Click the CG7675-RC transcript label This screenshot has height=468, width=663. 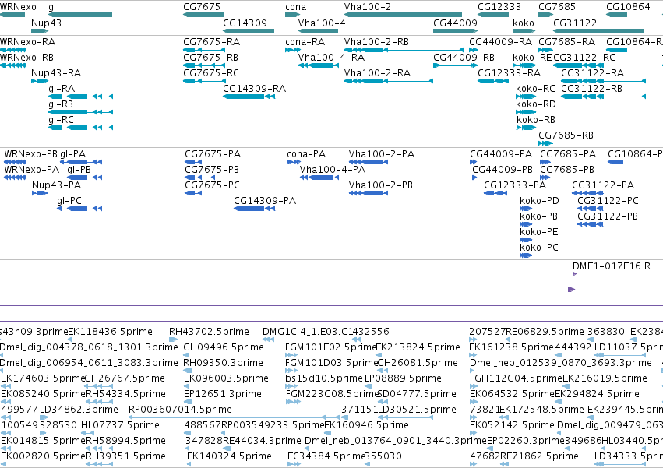[x=211, y=73]
